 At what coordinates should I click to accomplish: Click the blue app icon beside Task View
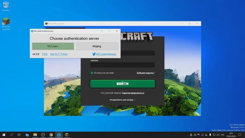pyautogui.click(x=27, y=135)
